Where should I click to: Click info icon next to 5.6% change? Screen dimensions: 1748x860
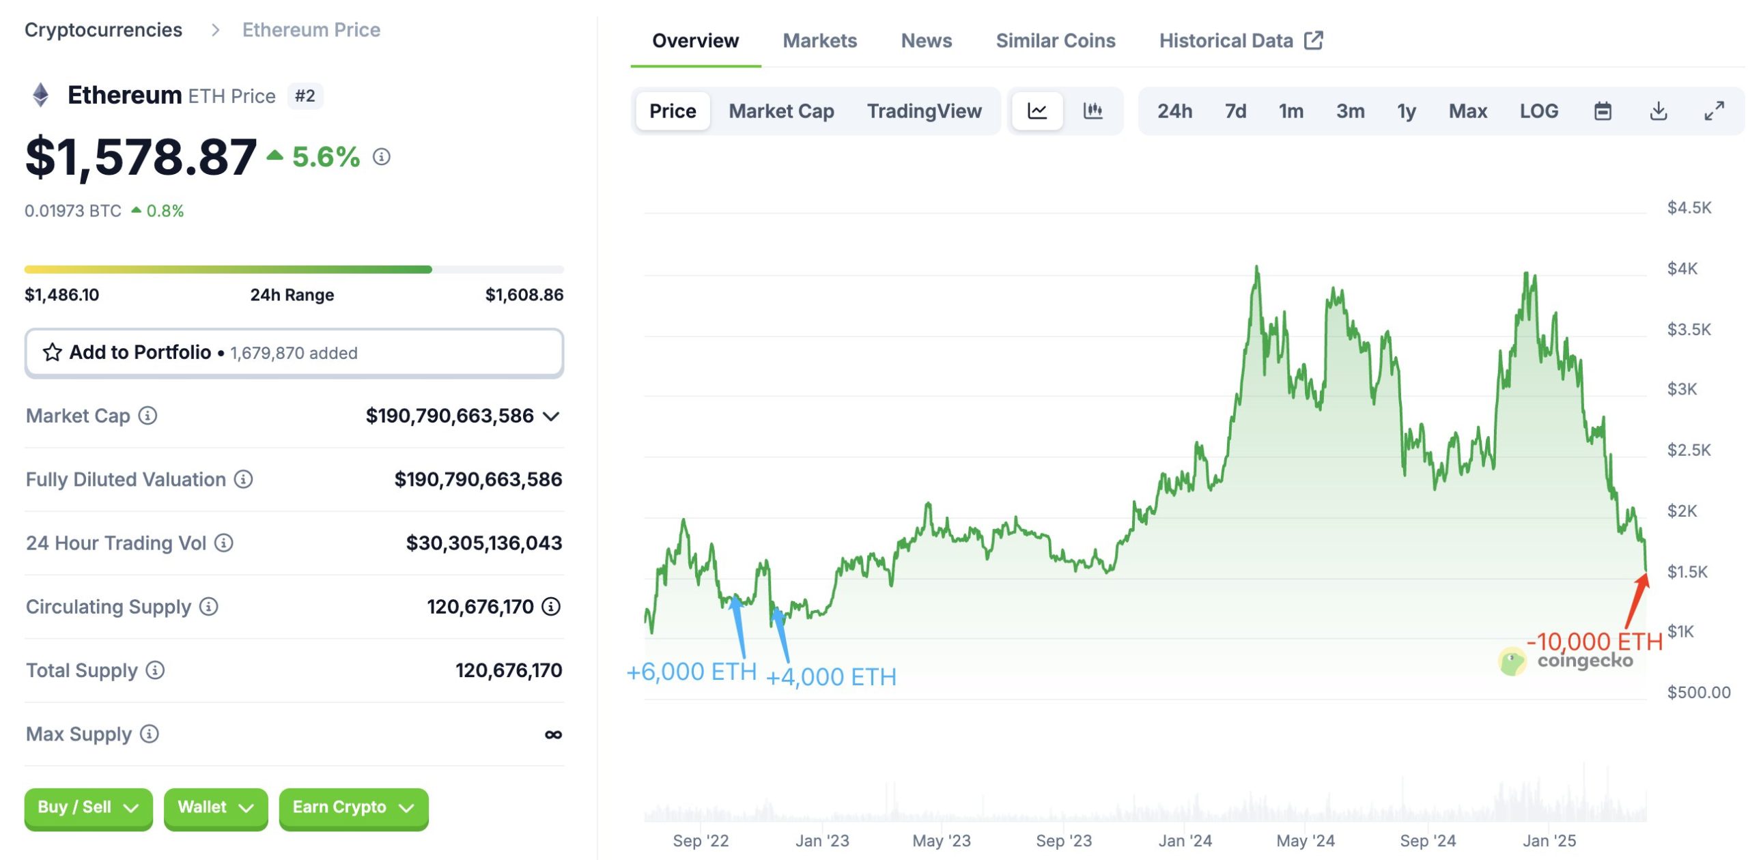tap(382, 157)
